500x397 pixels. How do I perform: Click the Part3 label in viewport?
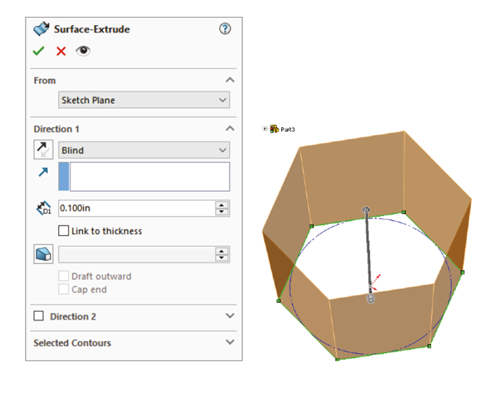[x=287, y=129]
